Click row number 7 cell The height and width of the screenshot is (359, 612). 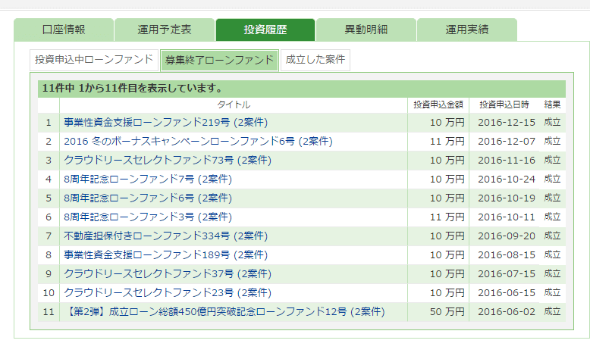coord(49,236)
